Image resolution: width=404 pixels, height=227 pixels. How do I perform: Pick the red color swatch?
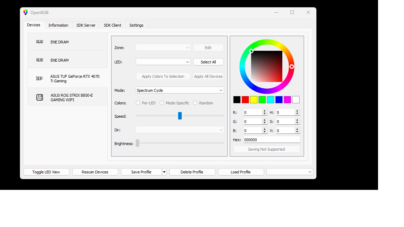click(245, 99)
